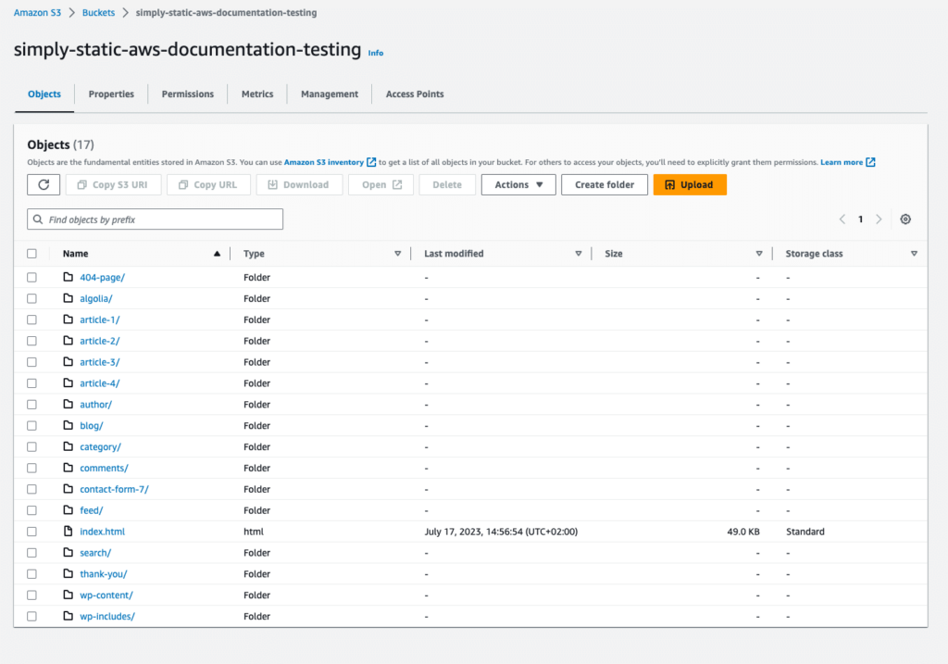Open the article-1/ folder link

pos(100,319)
